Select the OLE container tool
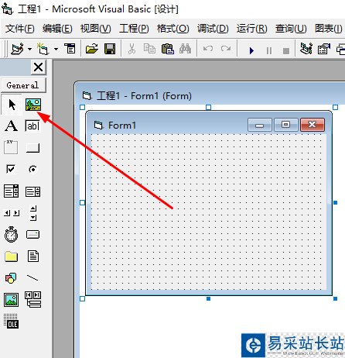 coord(11,321)
